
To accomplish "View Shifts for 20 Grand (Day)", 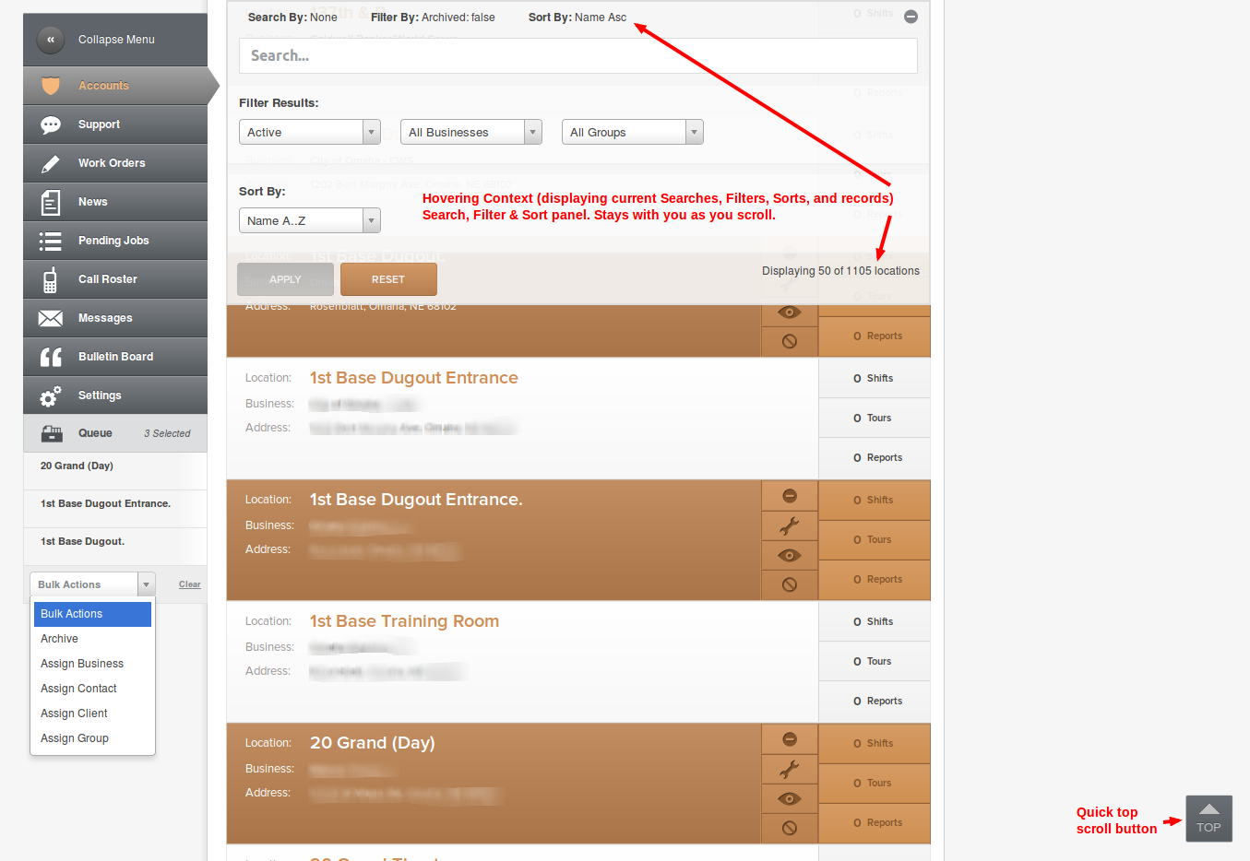I will pyautogui.click(x=875, y=743).
